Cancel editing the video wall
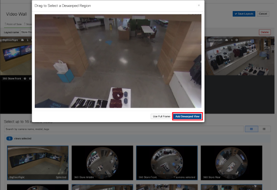 [x=263, y=14]
